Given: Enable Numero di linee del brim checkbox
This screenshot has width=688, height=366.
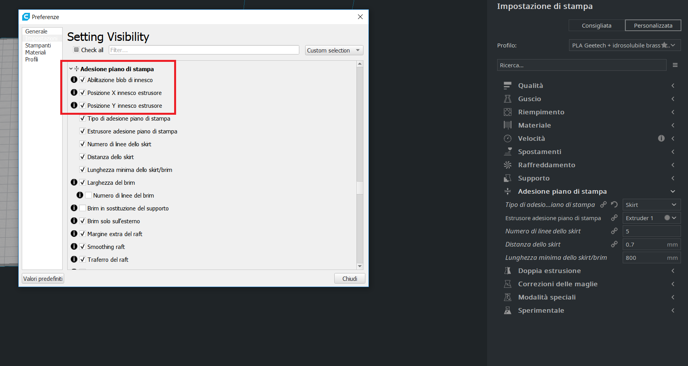Looking at the screenshot, I should point(88,195).
